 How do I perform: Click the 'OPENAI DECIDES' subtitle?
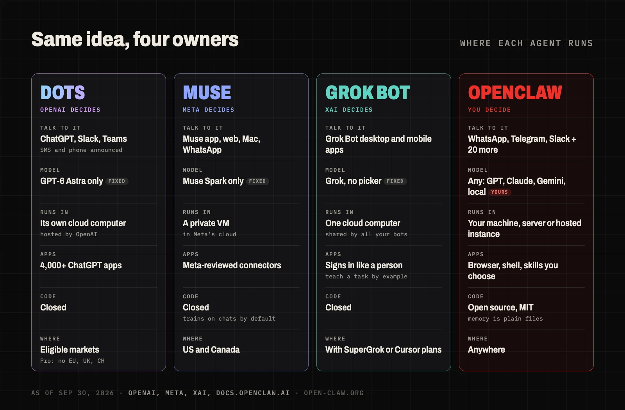point(70,110)
